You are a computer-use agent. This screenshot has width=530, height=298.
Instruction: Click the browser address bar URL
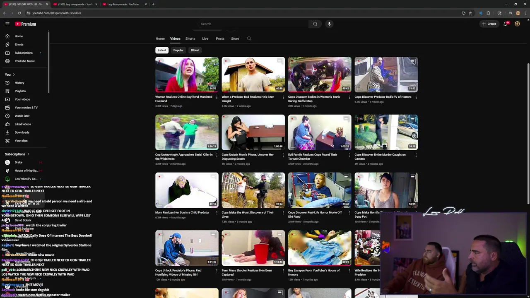57,13
